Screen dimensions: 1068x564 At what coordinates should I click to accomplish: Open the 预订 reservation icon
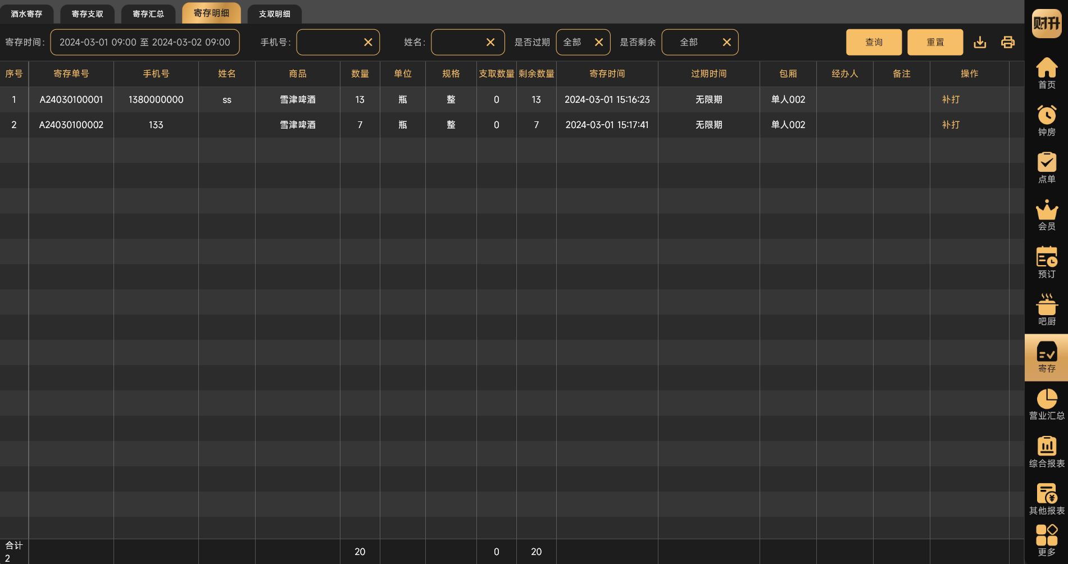pyautogui.click(x=1046, y=262)
